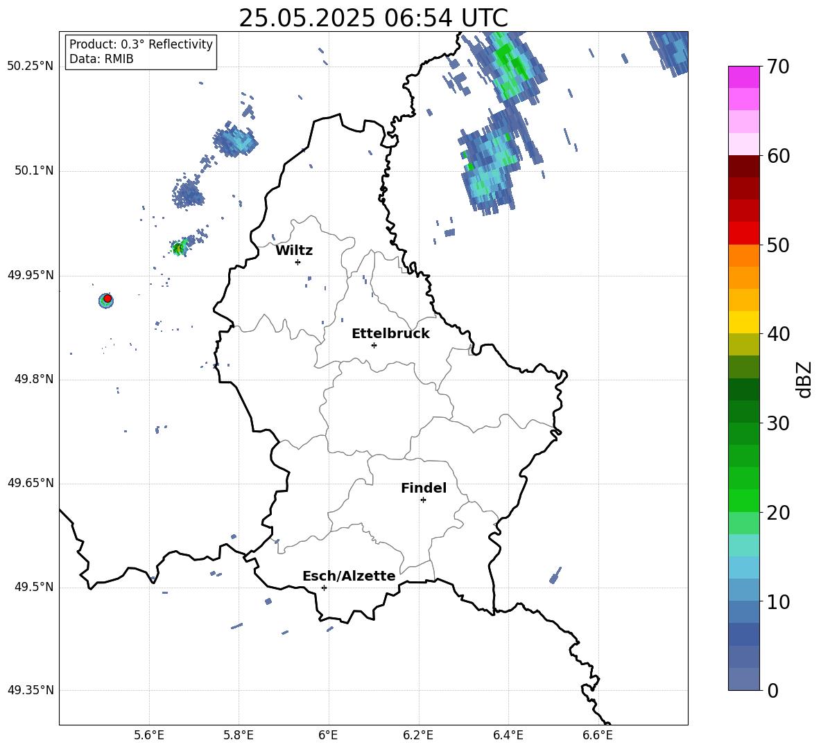Click the colorbar value 10
821x749 pixels.
(x=778, y=601)
